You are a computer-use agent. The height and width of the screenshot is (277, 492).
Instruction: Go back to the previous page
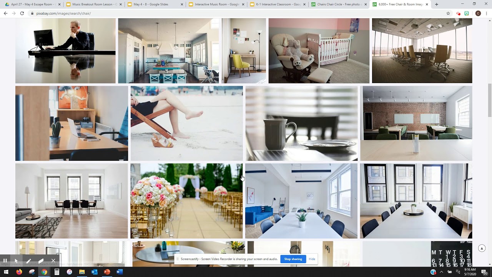5,13
